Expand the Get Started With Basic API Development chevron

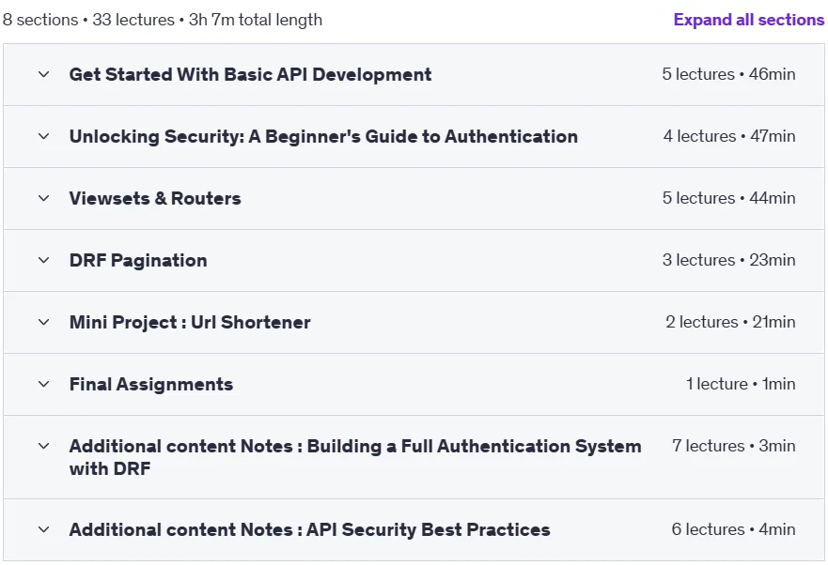[44, 74]
